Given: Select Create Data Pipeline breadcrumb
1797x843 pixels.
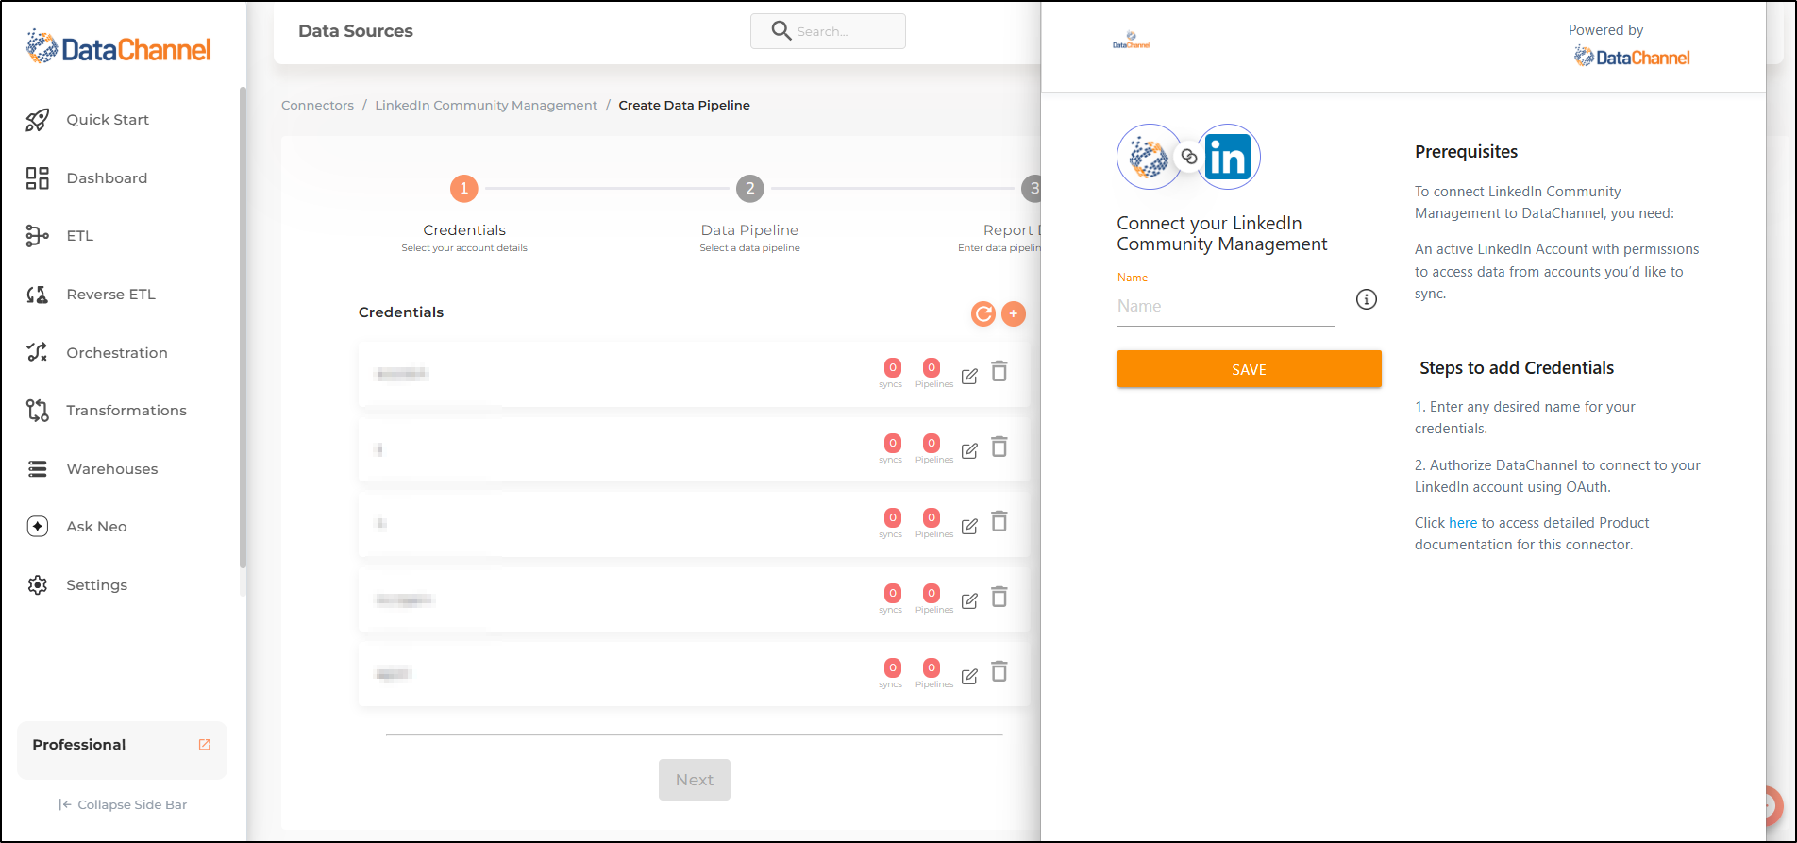Looking at the screenshot, I should [x=684, y=105].
